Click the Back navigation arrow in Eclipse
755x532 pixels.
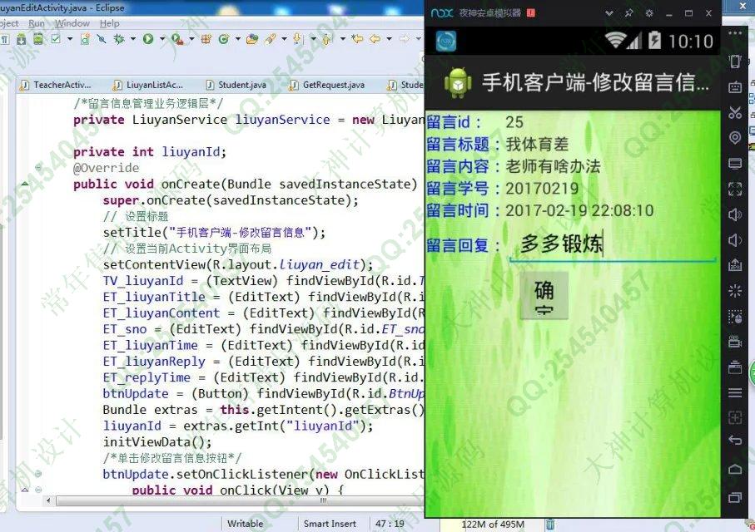(375, 39)
